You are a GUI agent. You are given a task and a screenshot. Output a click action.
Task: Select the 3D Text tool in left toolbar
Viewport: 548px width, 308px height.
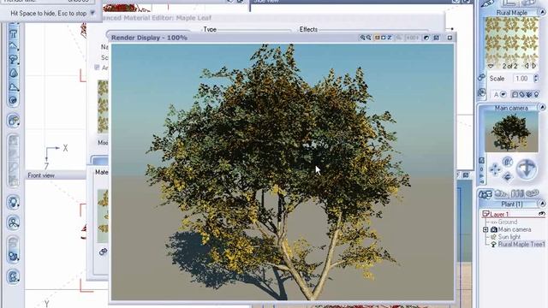pos(14,34)
